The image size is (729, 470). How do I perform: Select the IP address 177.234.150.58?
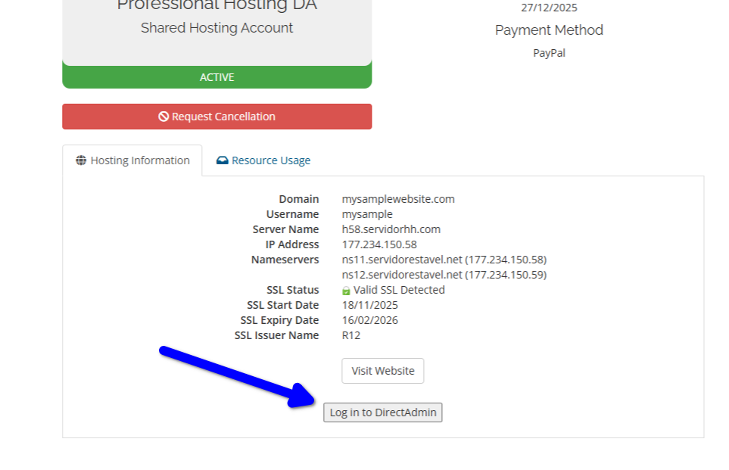(x=381, y=244)
